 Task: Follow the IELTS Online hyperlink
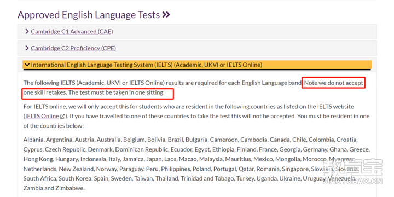(x=42, y=117)
